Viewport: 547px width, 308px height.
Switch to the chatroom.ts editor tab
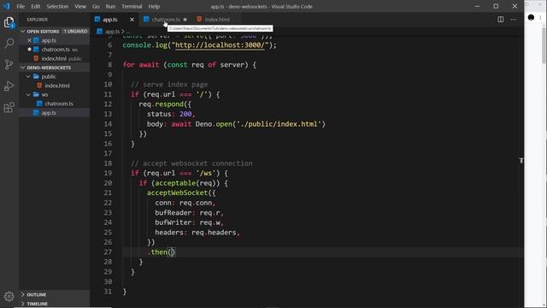click(166, 20)
